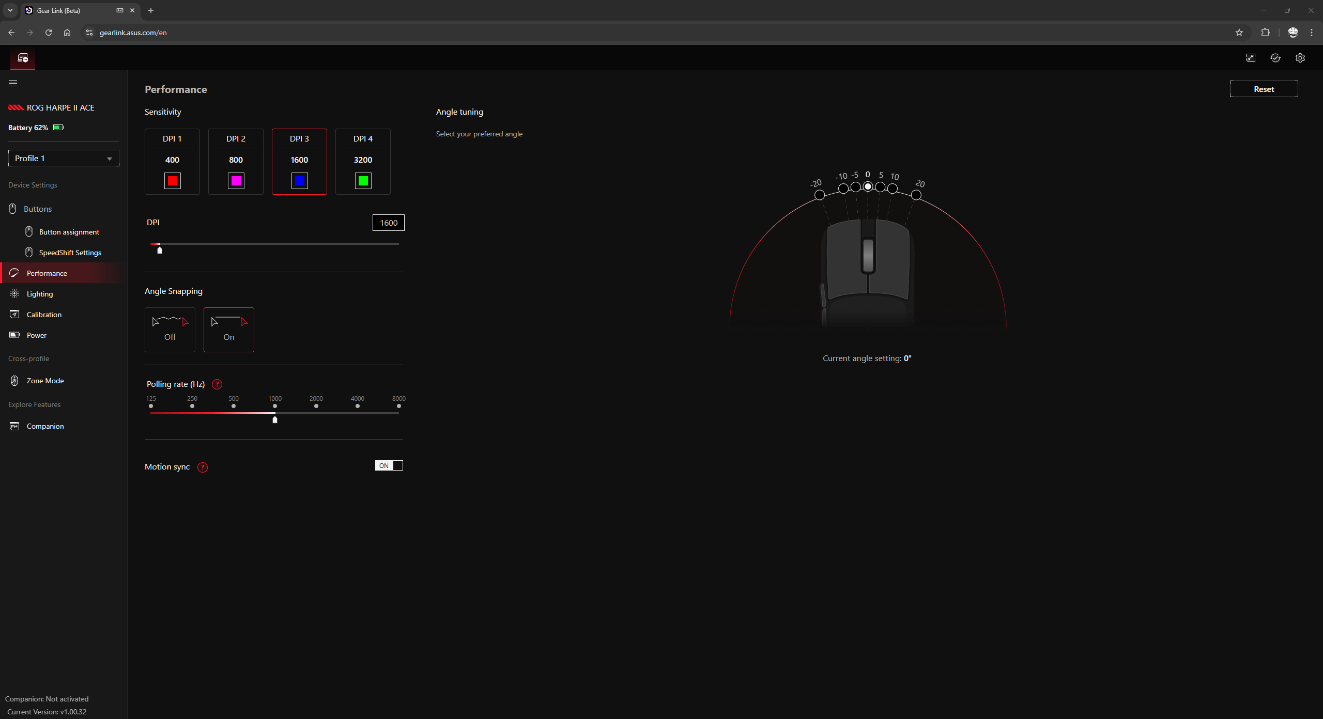
Task: Click the Polling rate help question mark
Action: pyautogui.click(x=217, y=384)
